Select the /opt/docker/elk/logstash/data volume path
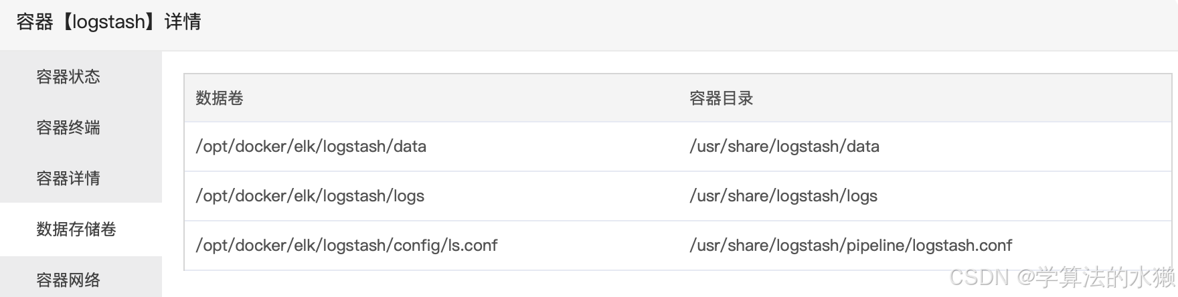 click(x=311, y=146)
